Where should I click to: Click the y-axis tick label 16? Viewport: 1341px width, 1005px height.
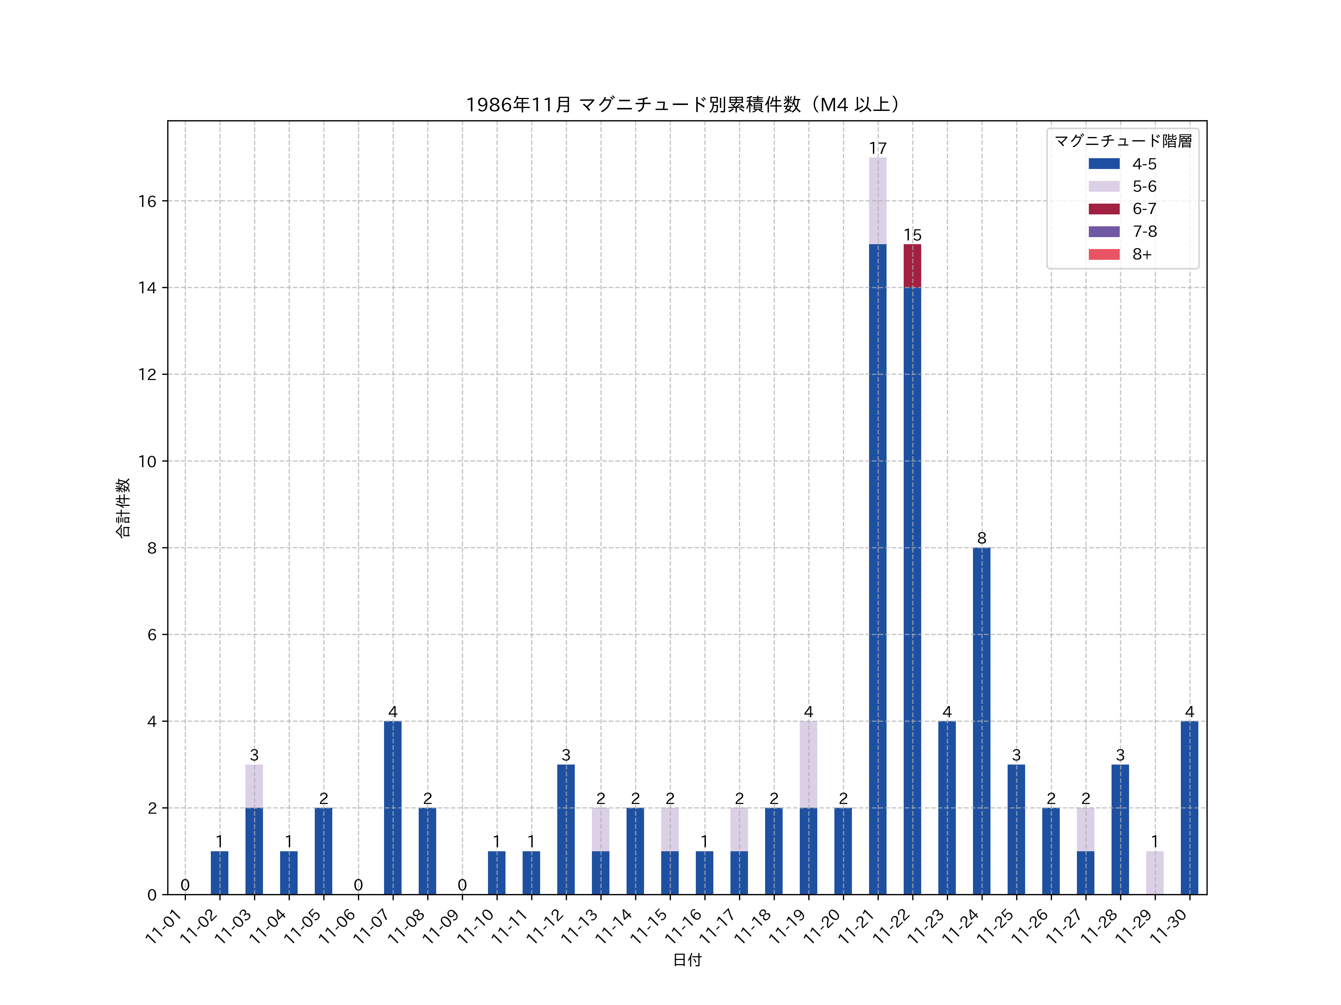pos(147,201)
